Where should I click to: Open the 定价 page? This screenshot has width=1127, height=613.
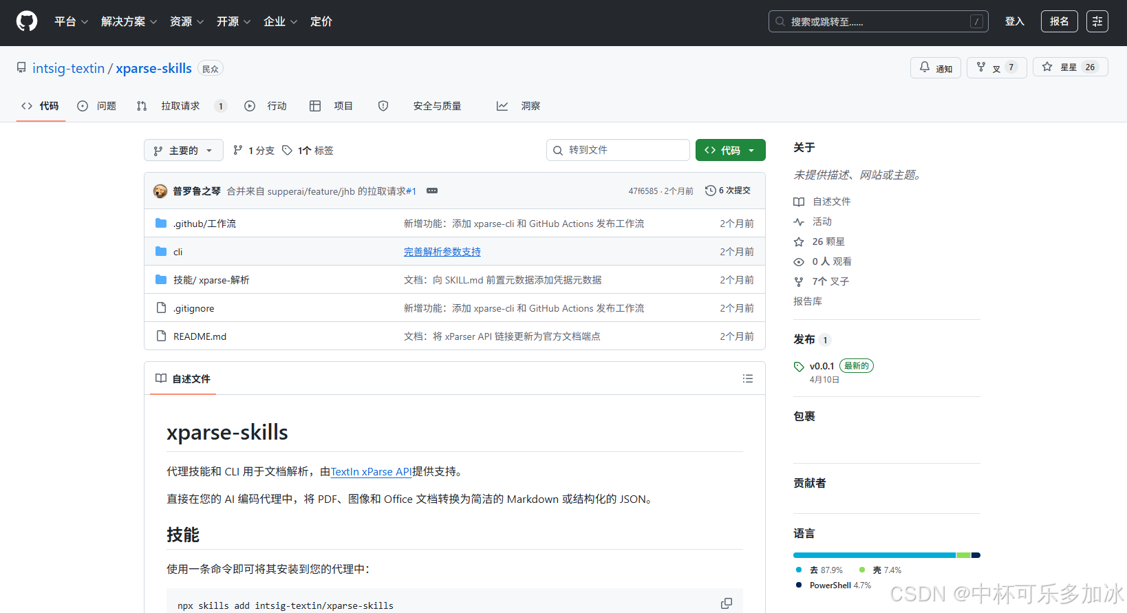click(x=321, y=21)
